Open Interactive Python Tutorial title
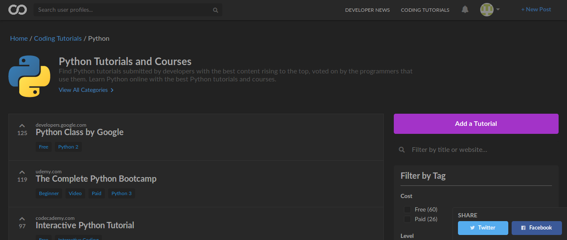The height and width of the screenshot is (240, 567). [x=85, y=225]
